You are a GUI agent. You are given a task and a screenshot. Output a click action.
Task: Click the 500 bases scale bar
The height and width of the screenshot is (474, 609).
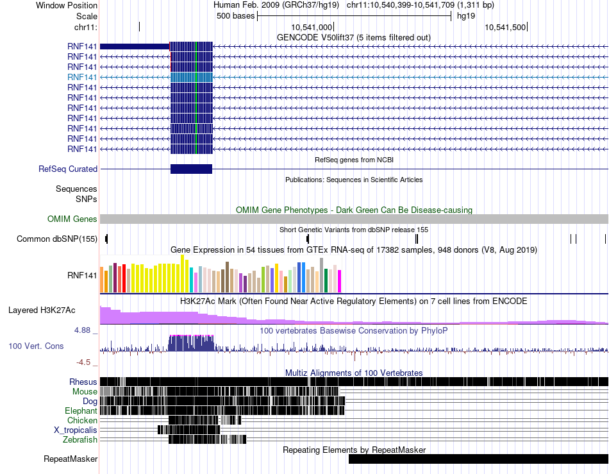point(354,16)
